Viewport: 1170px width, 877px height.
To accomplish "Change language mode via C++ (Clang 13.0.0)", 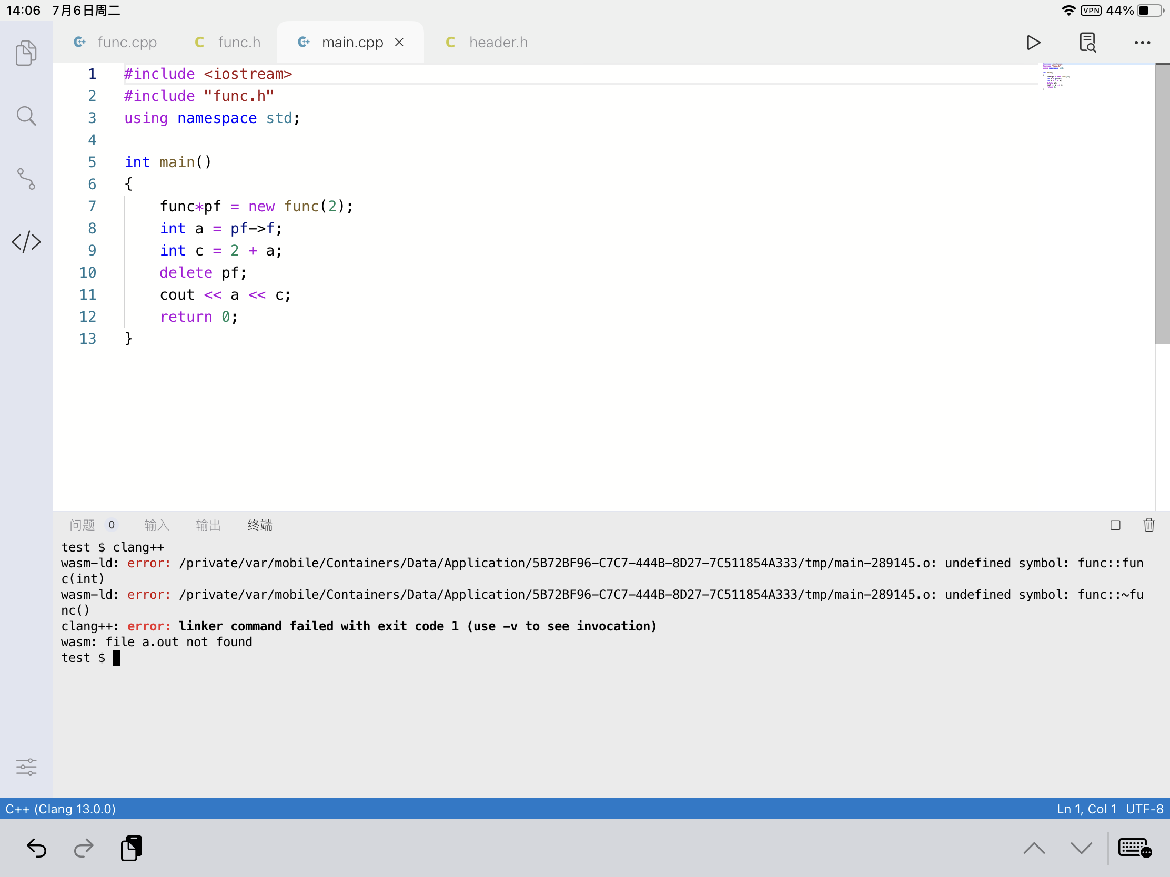I will (x=60, y=809).
